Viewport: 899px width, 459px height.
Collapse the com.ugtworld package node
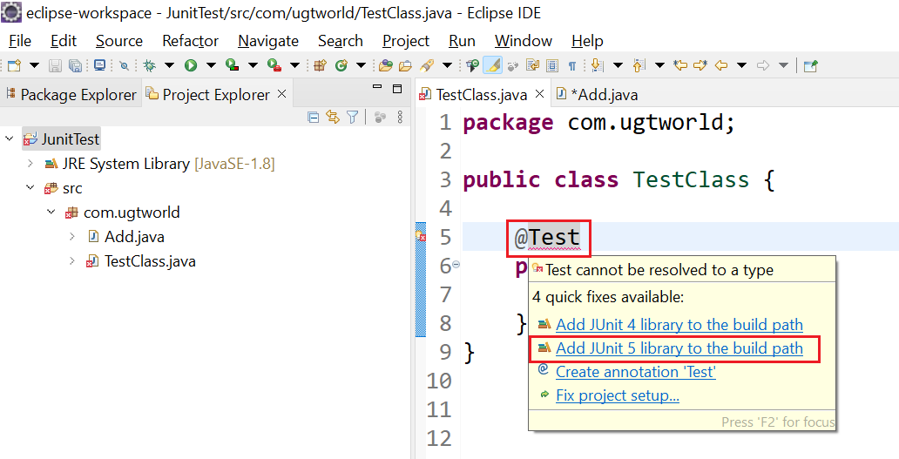point(51,212)
